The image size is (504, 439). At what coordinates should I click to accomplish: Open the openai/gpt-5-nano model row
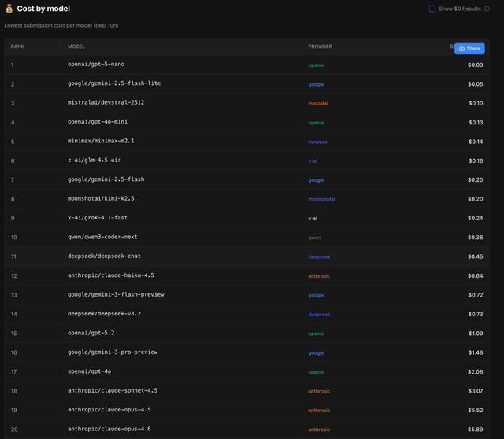point(96,65)
